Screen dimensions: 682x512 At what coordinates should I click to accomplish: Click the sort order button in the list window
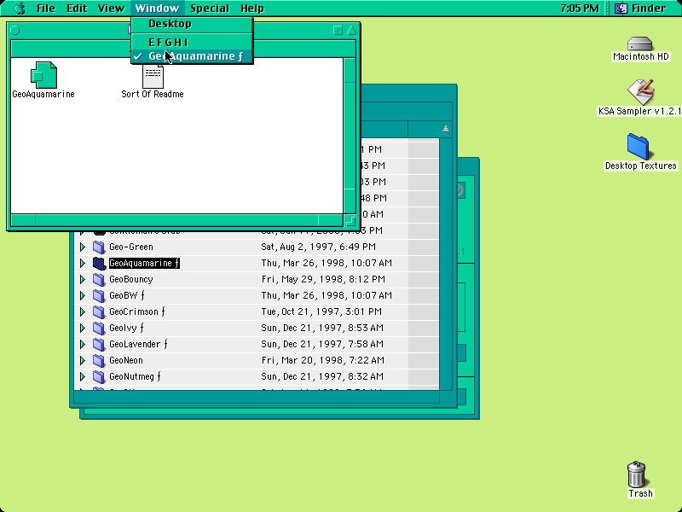tap(445, 129)
